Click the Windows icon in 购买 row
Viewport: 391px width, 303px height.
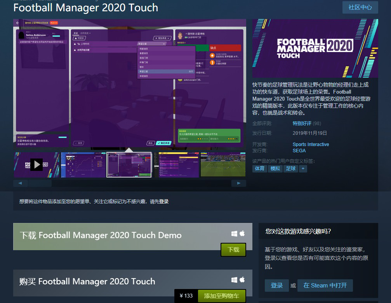point(234,280)
